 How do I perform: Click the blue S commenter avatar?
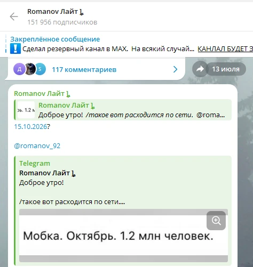pyautogui.click(x=40, y=69)
